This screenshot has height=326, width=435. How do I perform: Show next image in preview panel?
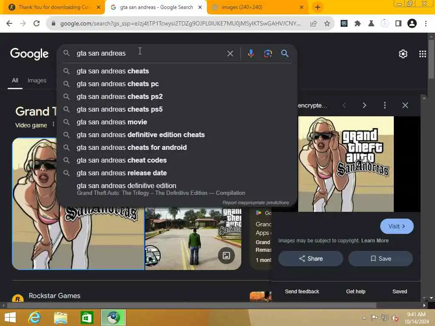tap(364, 105)
